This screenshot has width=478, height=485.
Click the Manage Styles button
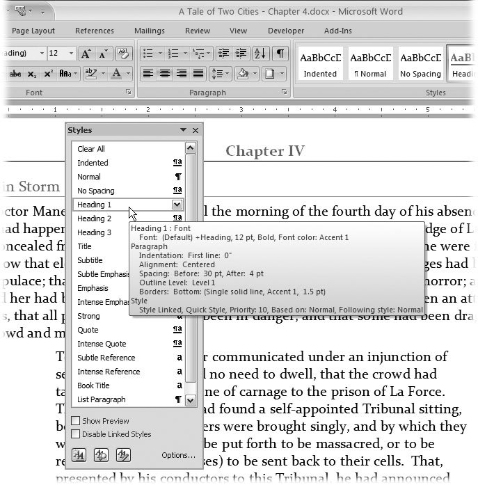coord(123,455)
